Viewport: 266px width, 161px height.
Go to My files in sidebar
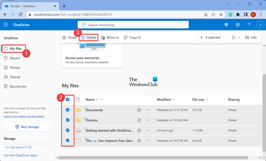click(x=14, y=49)
